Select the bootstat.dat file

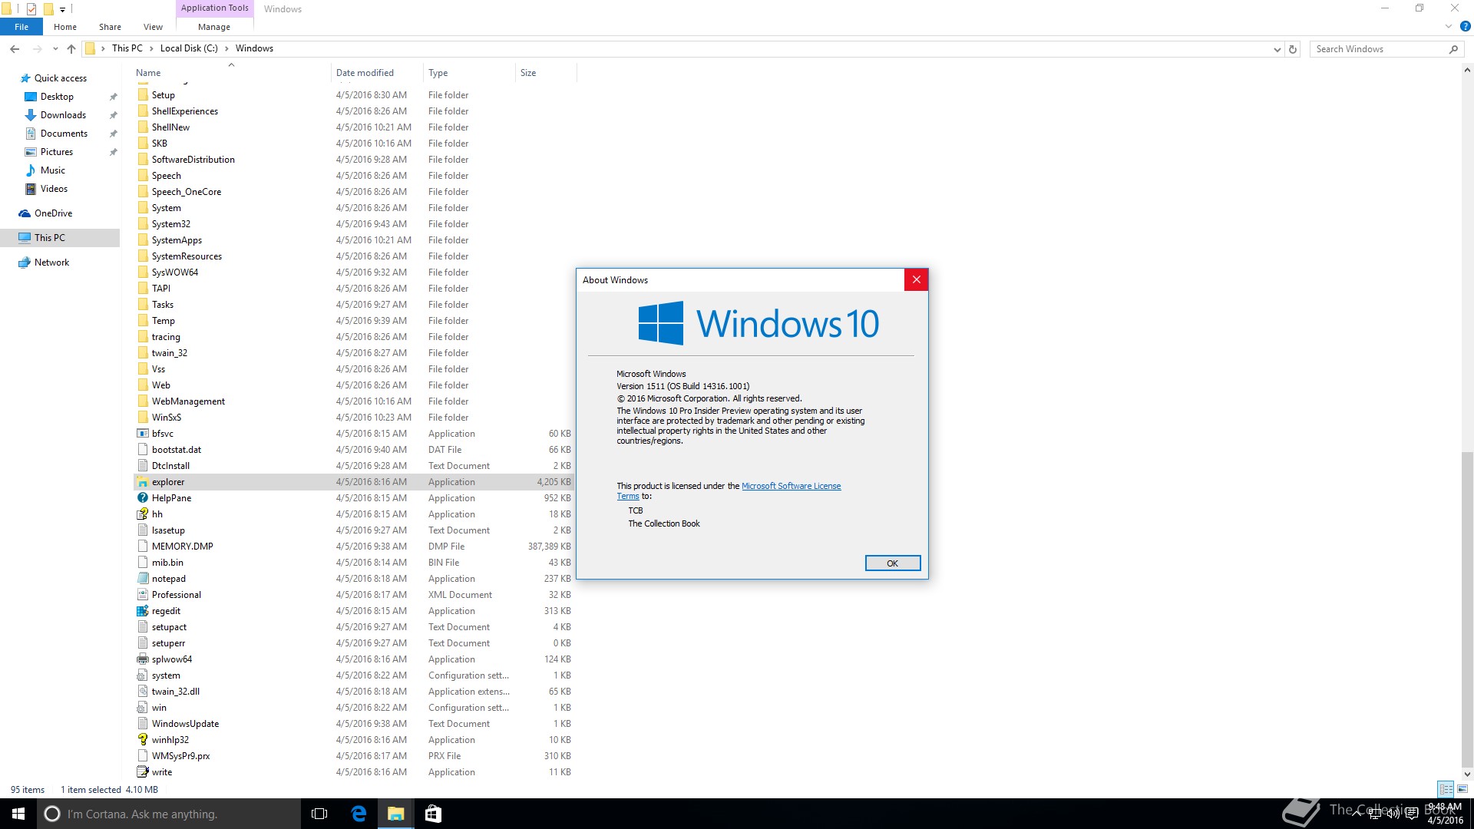[x=354, y=450]
